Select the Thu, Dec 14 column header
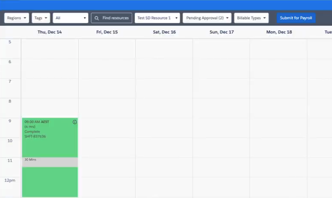The image size is (332, 198). [50, 32]
